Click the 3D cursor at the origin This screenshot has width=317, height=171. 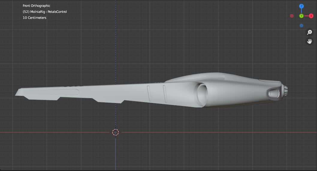115,132
